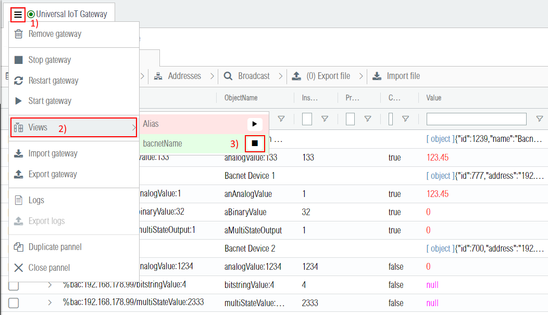
Task: Expand the bitstringValue:4 tree row
Action: pyautogui.click(x=50, y=285)
